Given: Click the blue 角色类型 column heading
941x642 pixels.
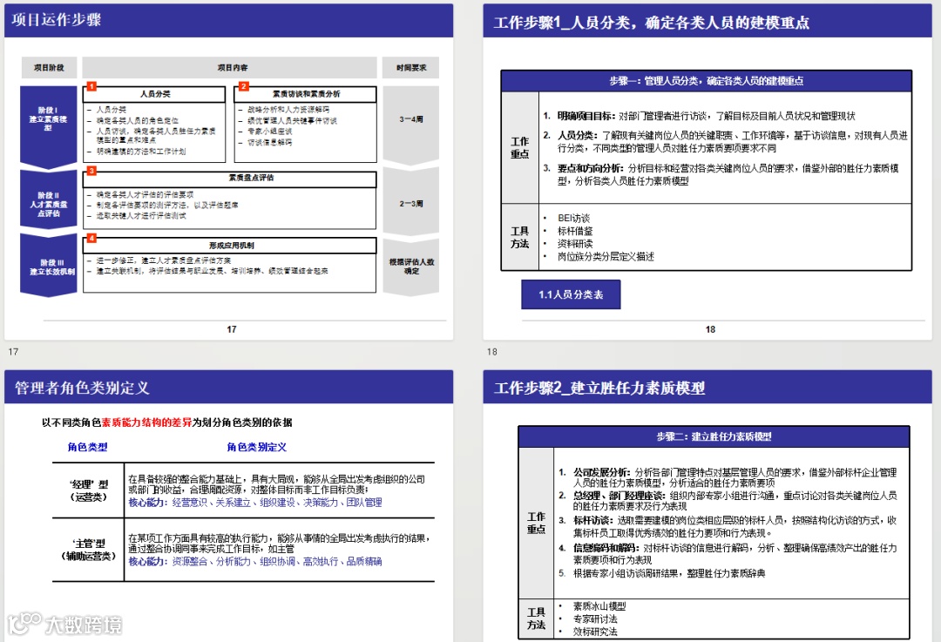Looking at the screenshot, I should 88,447.
